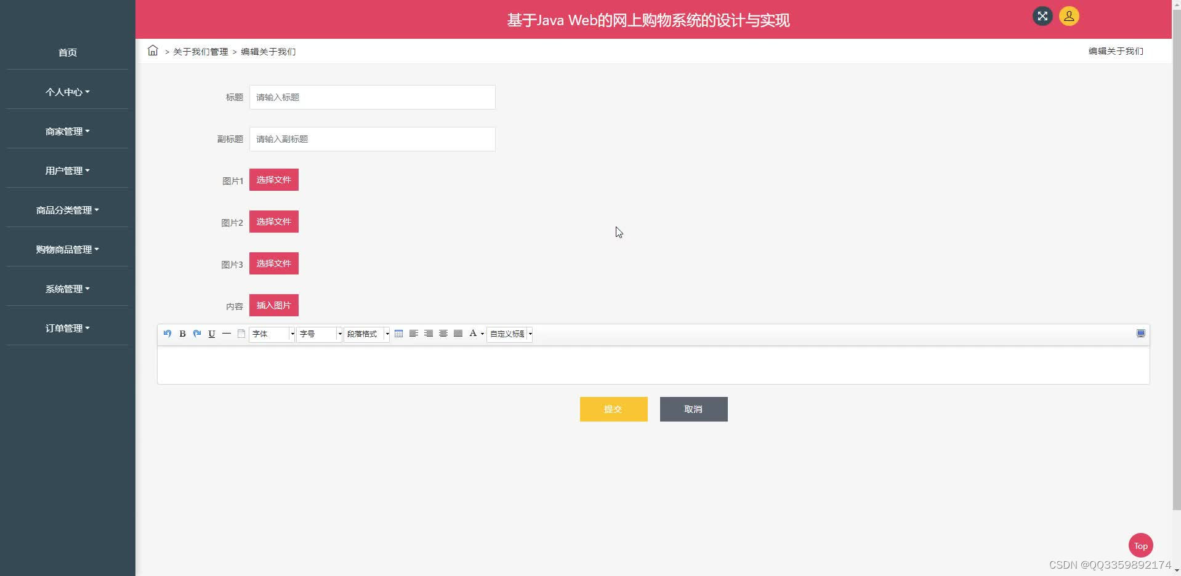Click the home icon in breadcrumb
The width and height of the screenshot is (1181, 576).
pyautogui.click(x=153, y=50)
